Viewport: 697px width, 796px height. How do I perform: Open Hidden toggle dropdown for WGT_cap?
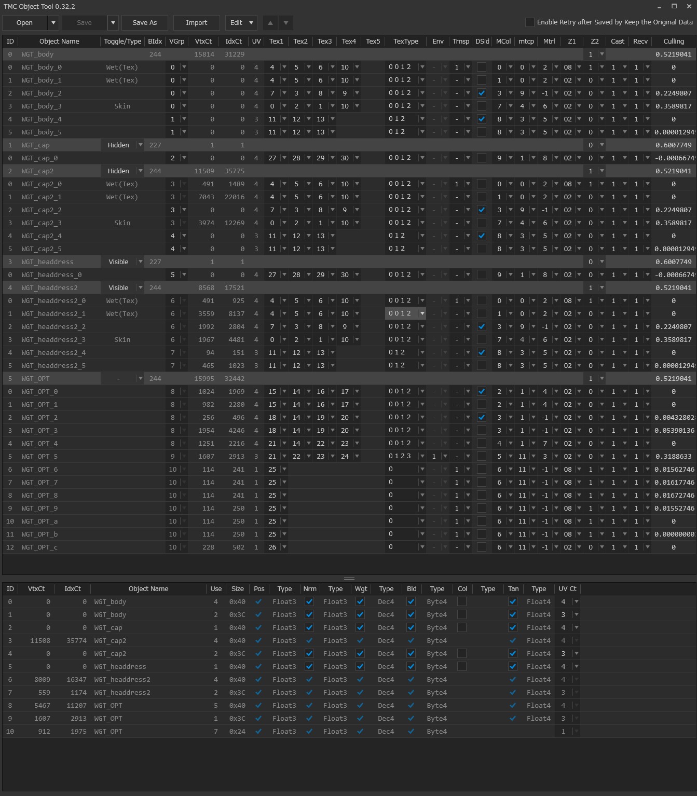pyautogui.click(x=140, y=145)
